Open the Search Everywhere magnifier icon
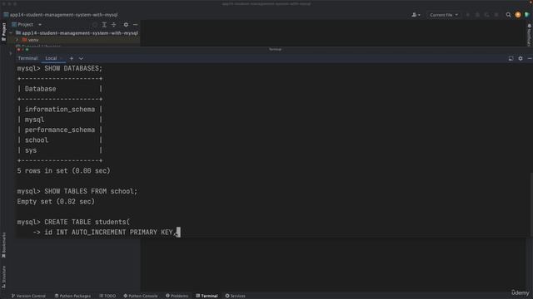533x299 pixels. [508, 15]
